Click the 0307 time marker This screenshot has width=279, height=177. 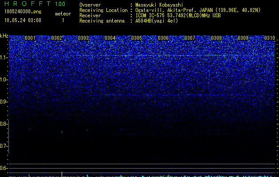pos(190,38)
